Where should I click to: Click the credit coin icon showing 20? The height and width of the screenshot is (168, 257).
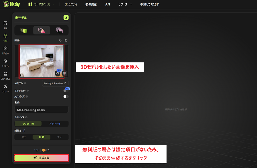(x=44, y=150)
